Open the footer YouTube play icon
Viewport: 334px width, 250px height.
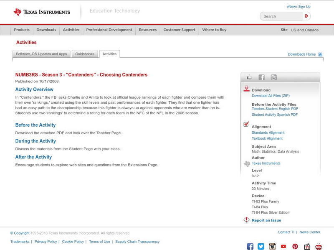283,246
